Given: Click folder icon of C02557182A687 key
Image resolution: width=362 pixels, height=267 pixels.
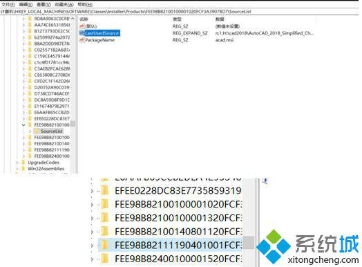Looking at the screenshot, I should [30, 50].
